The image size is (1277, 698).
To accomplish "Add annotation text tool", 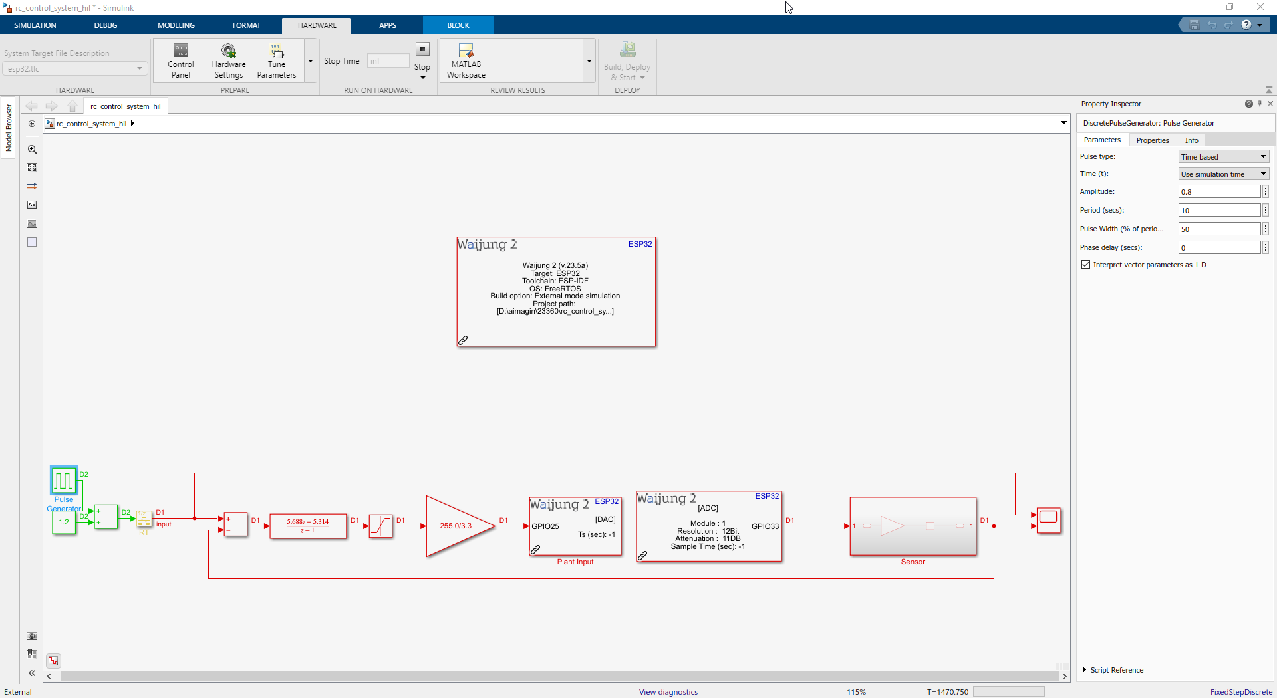I will click(32, 205).
